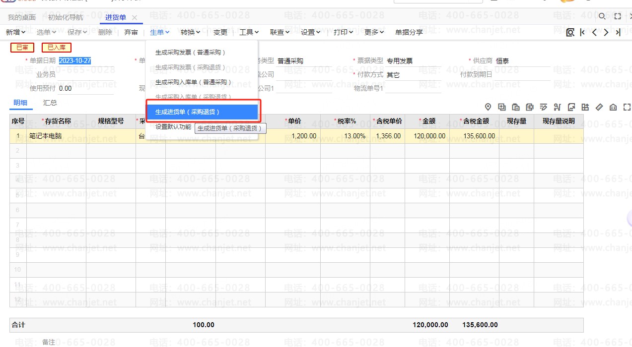632x347 pixels.
Task: Click the warehouse icon in grid toolbar
Action: click(x=613, y=107)
